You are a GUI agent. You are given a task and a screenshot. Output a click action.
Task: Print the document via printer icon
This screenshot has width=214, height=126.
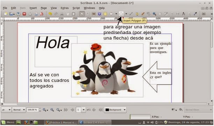[30, 14]
